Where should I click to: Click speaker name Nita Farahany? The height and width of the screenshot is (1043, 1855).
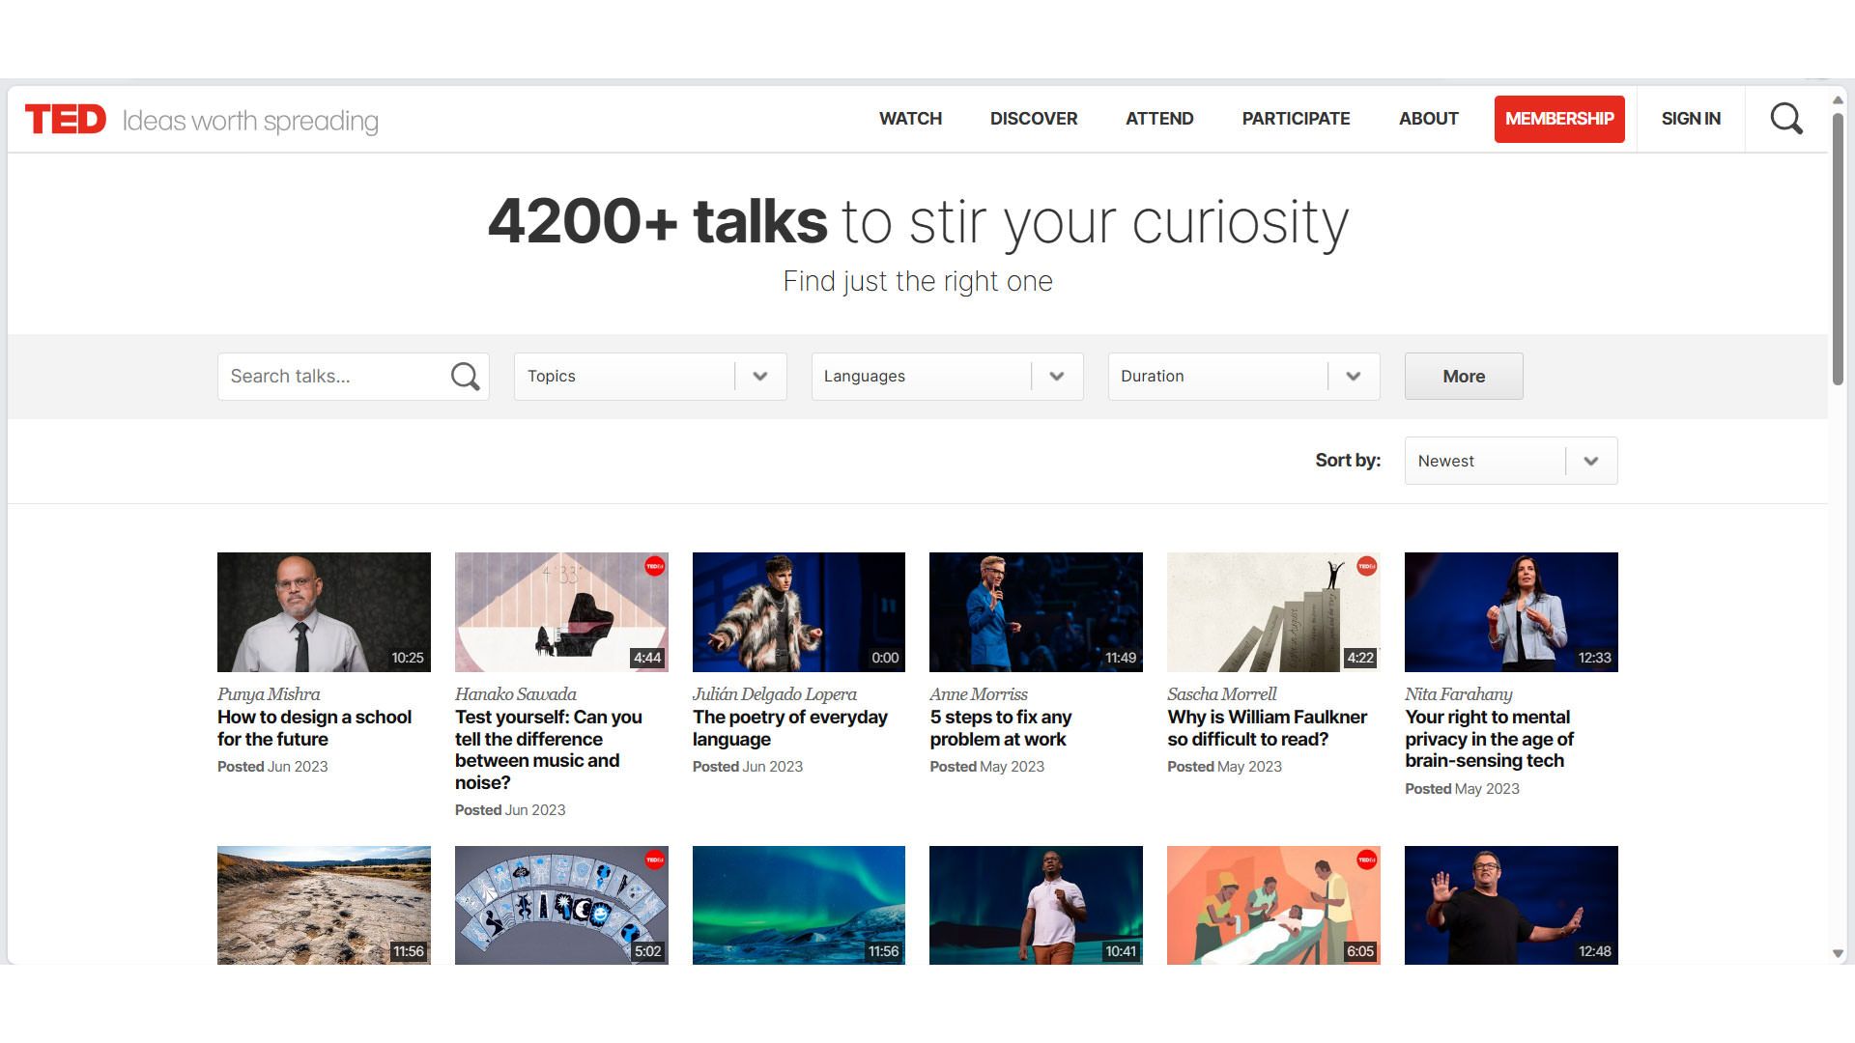point(1458,693)
